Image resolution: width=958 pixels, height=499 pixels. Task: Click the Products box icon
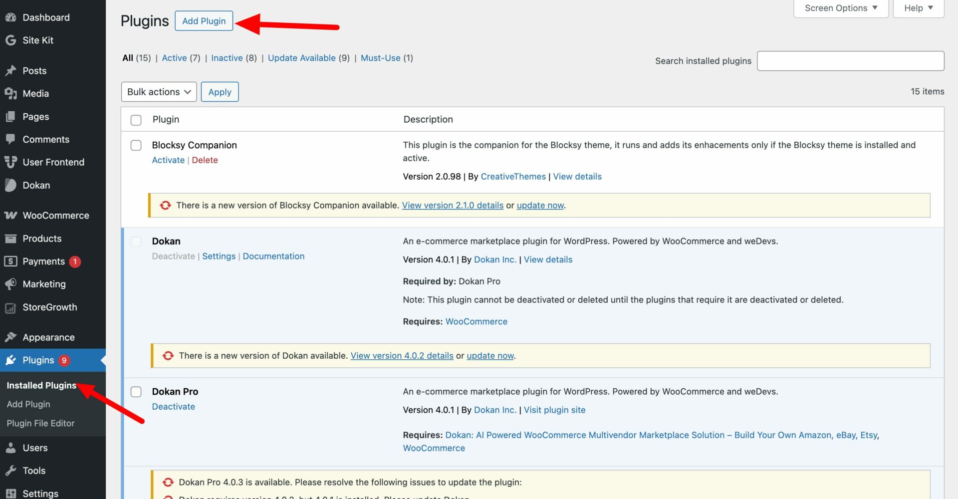click(10, 239)
